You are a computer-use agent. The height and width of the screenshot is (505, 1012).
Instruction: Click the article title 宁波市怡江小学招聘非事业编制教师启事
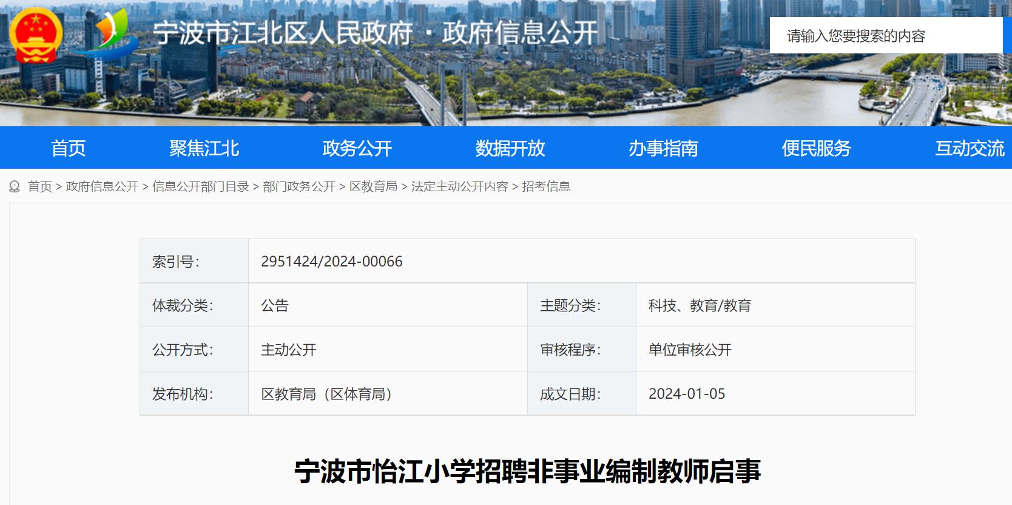tap(527, 471)
